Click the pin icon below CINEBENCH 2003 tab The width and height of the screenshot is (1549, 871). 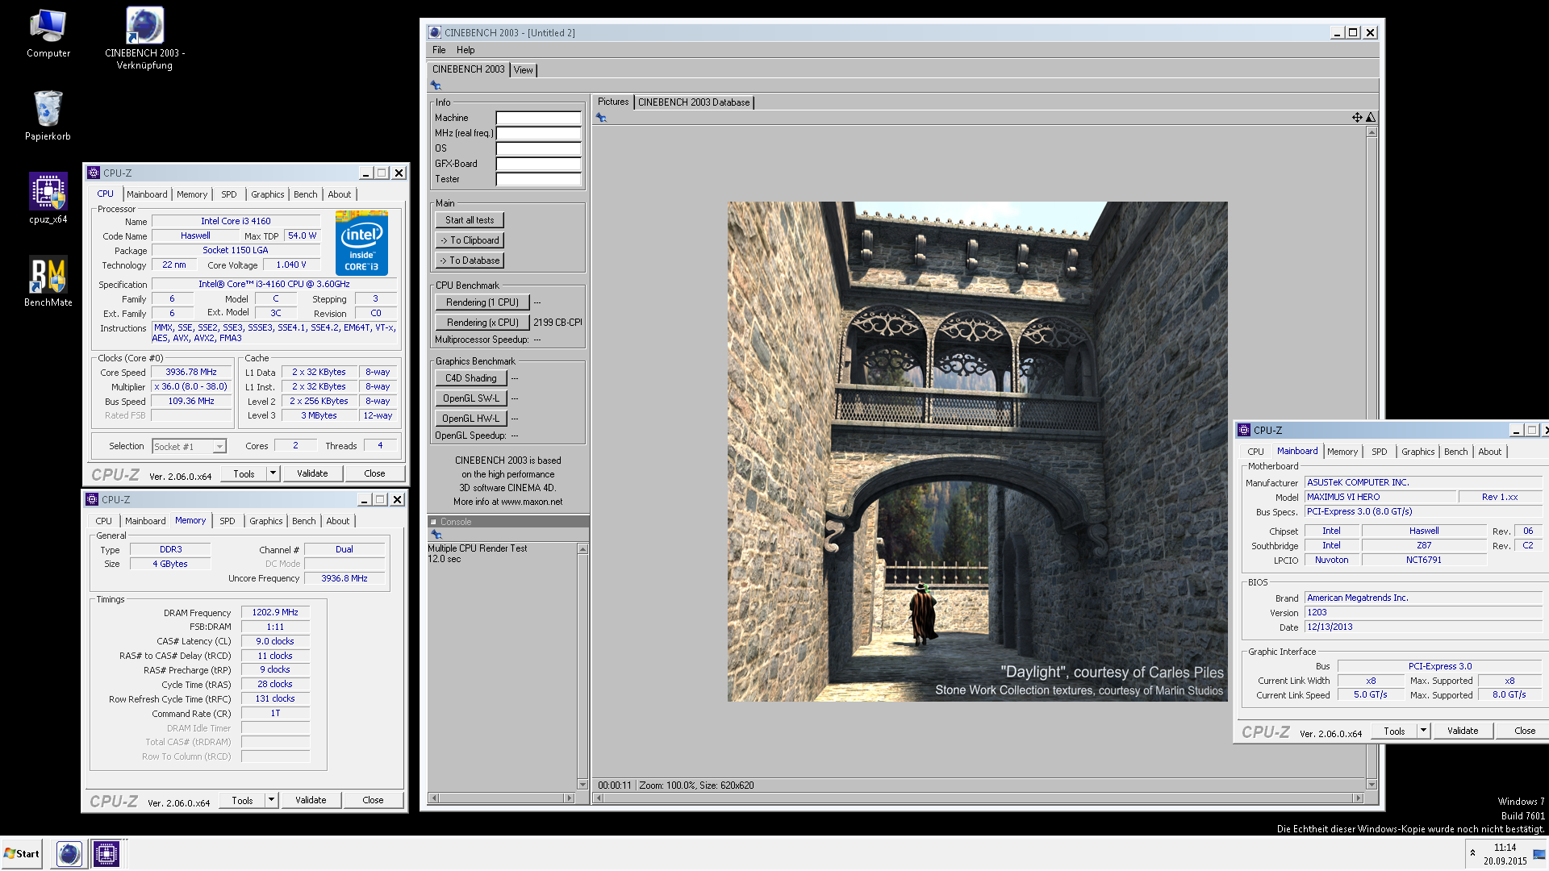coord(436,85)
